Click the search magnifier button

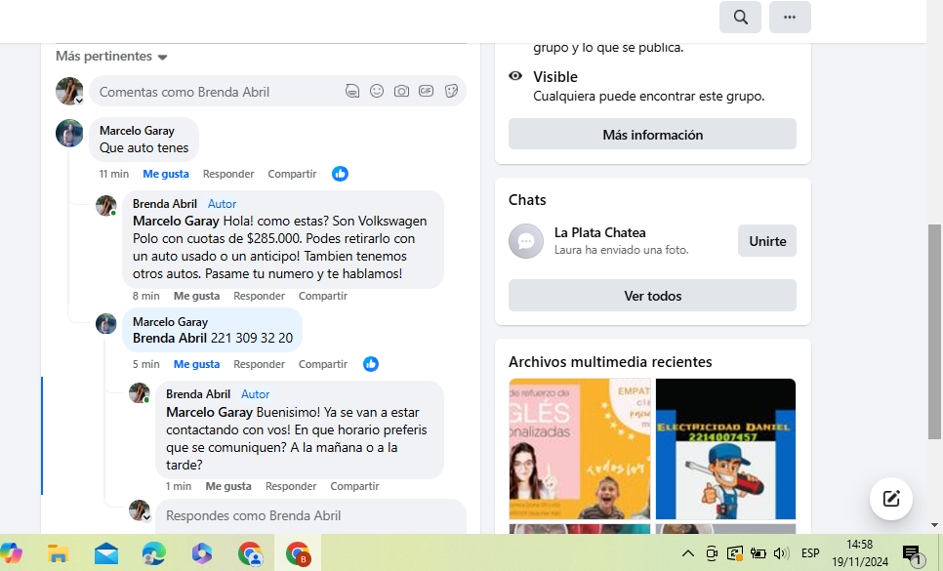[740, 17]
